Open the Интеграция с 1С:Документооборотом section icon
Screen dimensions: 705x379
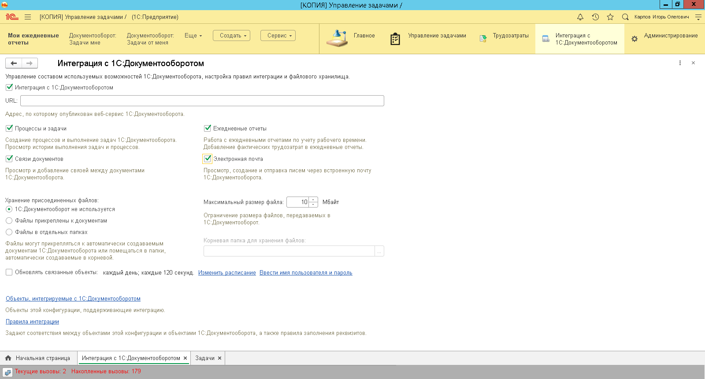[546, 38]
